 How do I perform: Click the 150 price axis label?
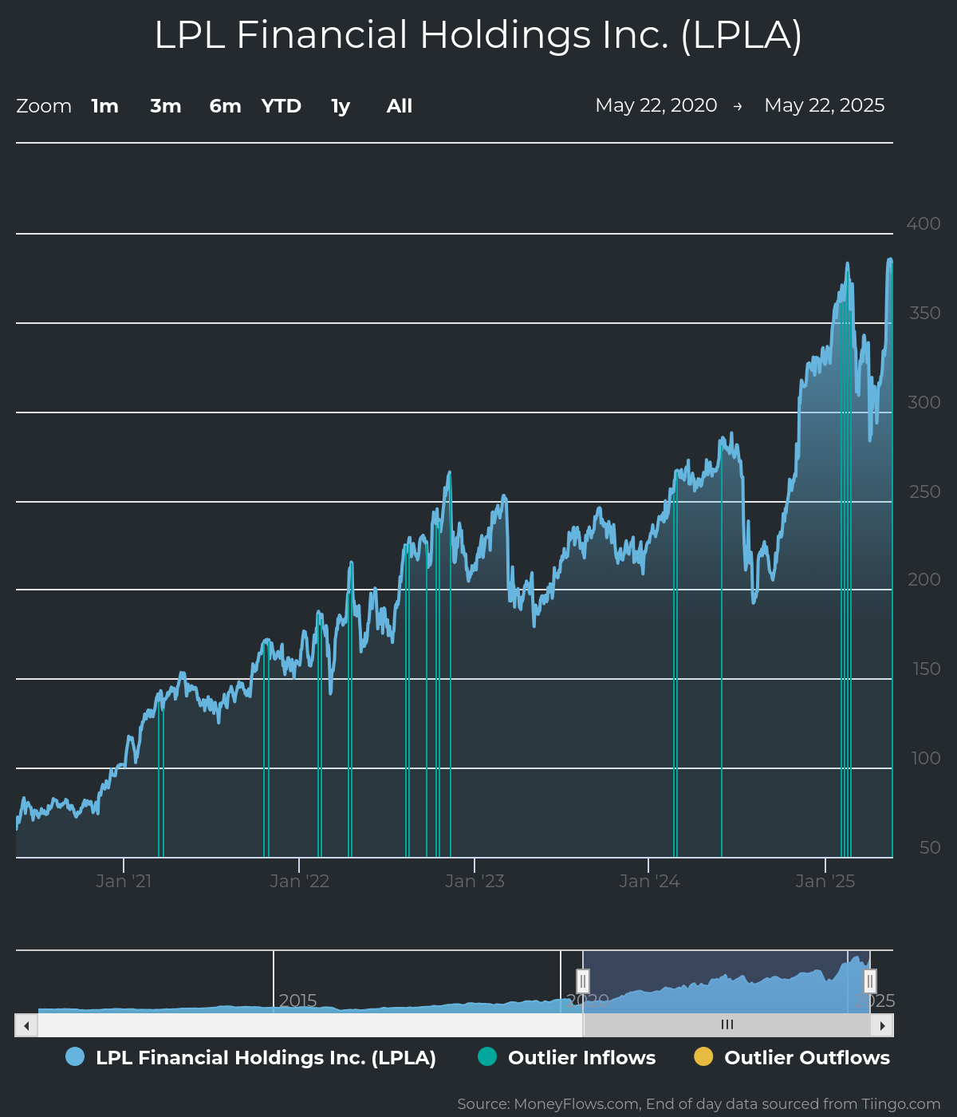pos(927,669)
